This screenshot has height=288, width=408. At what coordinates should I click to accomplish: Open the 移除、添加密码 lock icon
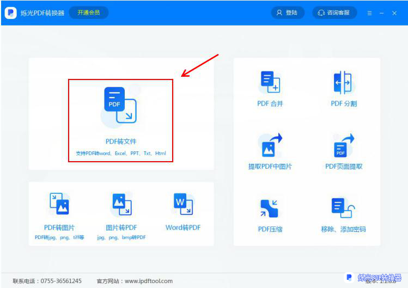[x=343, y=209]
